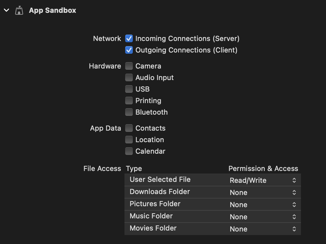Click the App Sandbox castle icon
The width and height of the screenshot is (326, 244).
19,10
